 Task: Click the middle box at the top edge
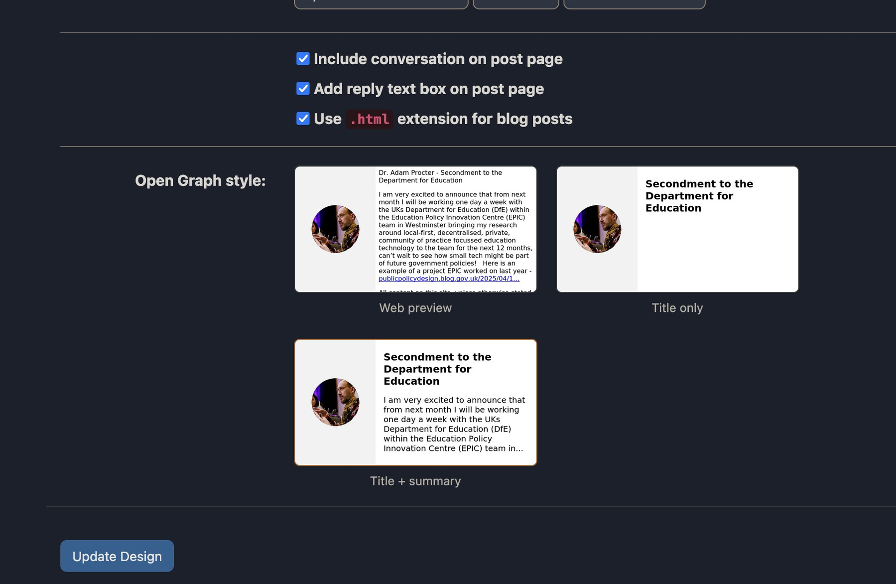pos(516,2)
